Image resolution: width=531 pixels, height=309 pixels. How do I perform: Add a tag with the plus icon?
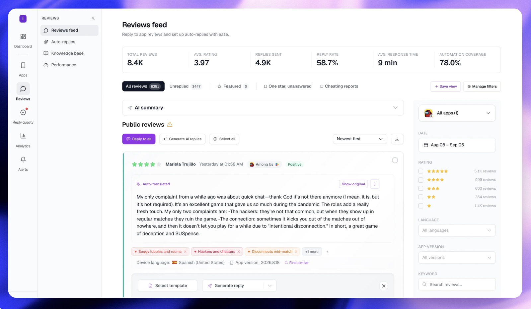(x=327, y=252)
